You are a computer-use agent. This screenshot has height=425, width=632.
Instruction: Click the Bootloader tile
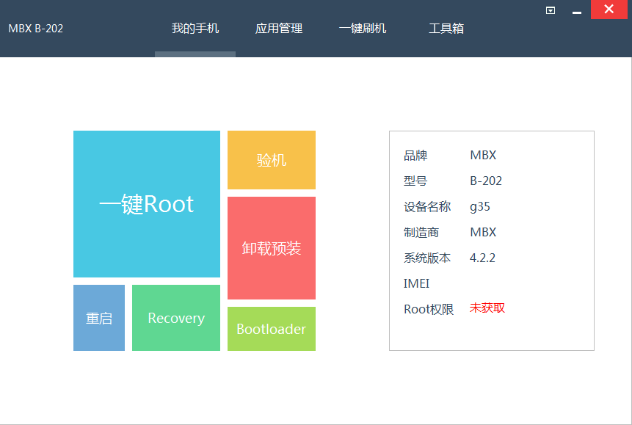point(272,329)
